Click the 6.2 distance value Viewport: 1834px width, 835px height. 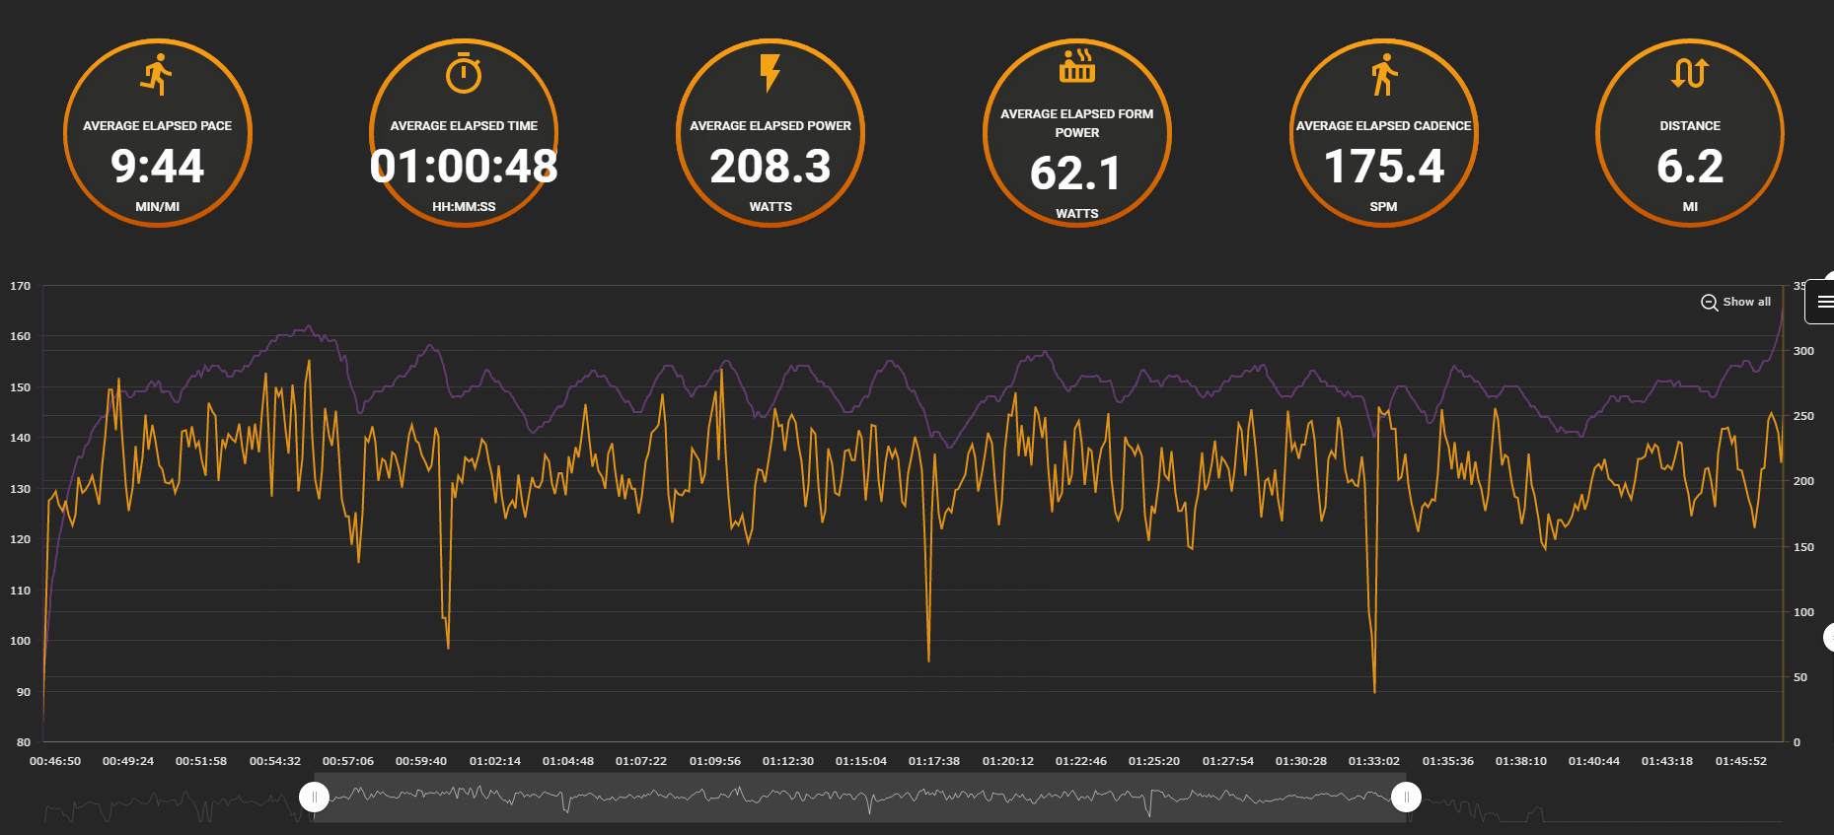point(1690,166)
